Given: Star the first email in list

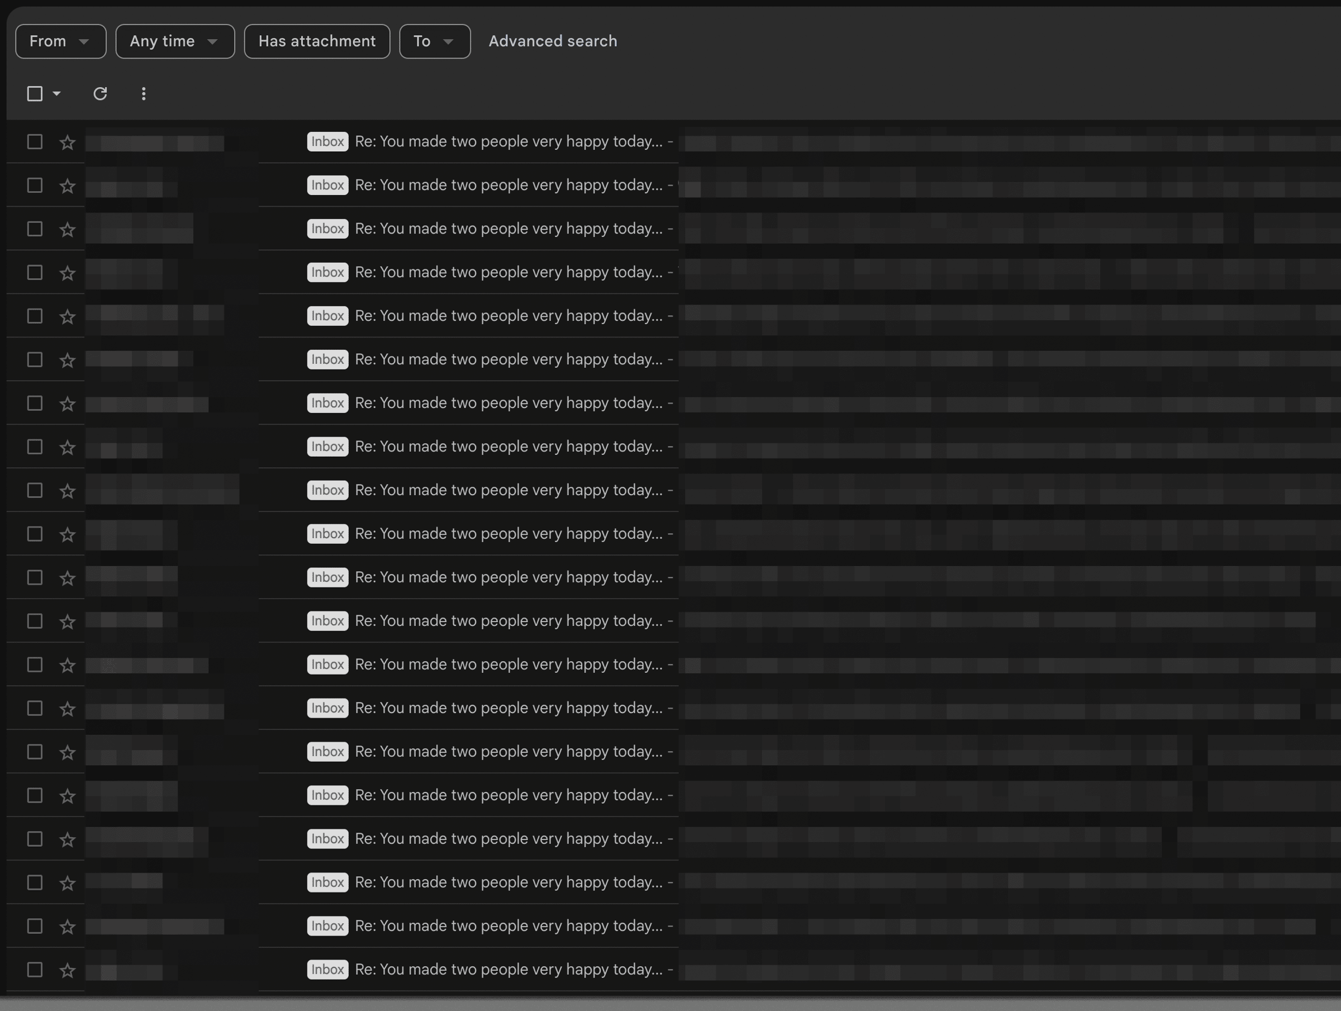Looking at the screenshot, I should (x=67, y=142).
